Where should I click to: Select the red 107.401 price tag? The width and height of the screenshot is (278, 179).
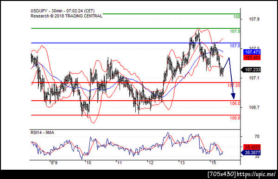tap(252, 58)
